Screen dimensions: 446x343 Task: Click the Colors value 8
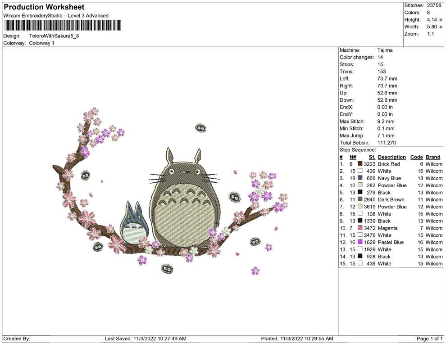point(428,13)
